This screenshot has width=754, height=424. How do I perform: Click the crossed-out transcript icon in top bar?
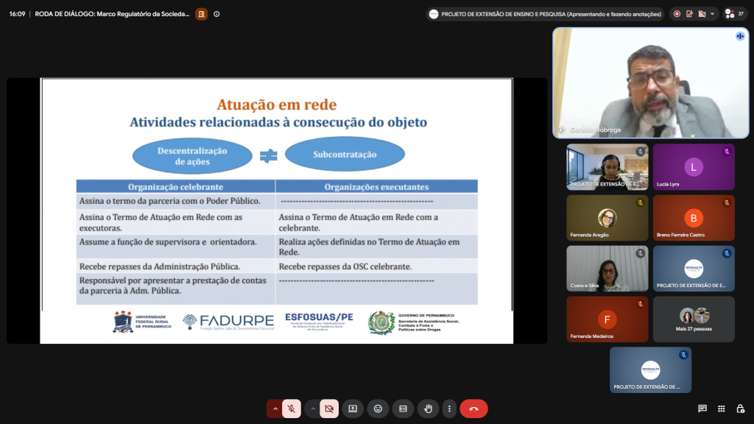(702, 14)
